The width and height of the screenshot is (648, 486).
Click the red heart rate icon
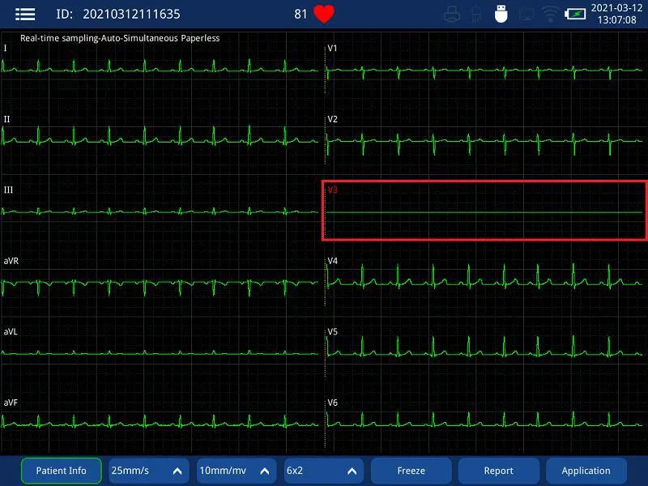coord(324,14)
